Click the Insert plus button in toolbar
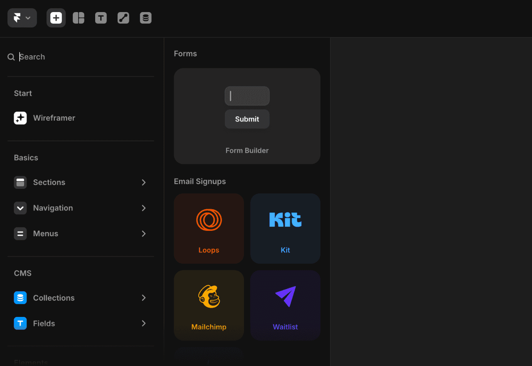Image resolution: width=532 pixels, height=366 pixels. (56, 18)
